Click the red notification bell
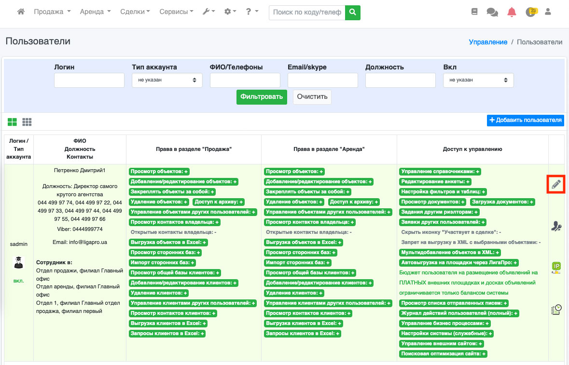The width and height of the screenshot is (569, 365). coord(512,12)
